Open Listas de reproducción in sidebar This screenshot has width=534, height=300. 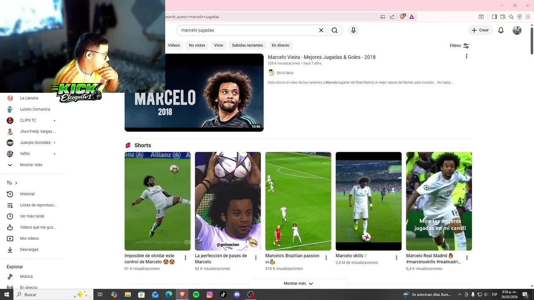(31, 205)
